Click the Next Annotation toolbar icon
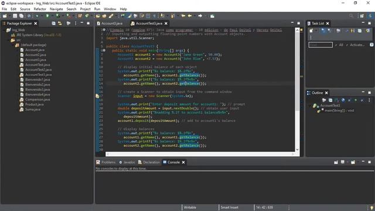The width and height of the screenshot is (375, 211). coord(162,16)
